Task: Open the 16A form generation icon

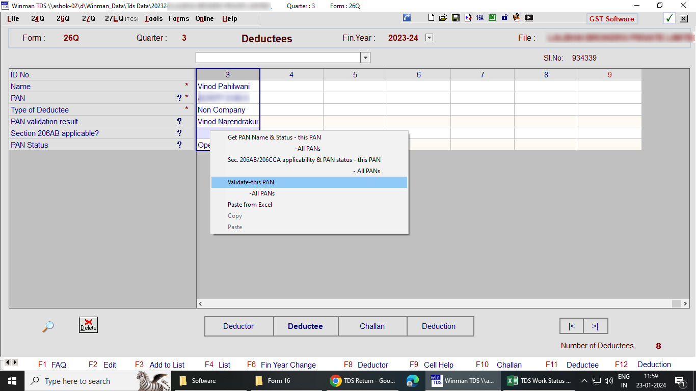Action: click(x=479, y=17)
